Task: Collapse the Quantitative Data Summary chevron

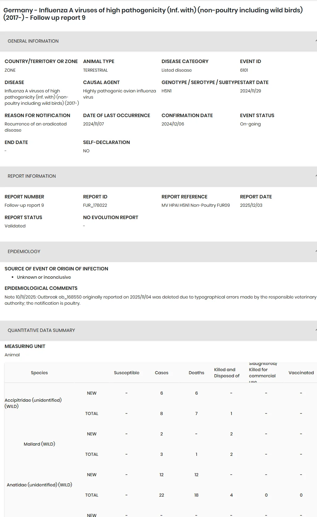Action: (x=316, y=330)
